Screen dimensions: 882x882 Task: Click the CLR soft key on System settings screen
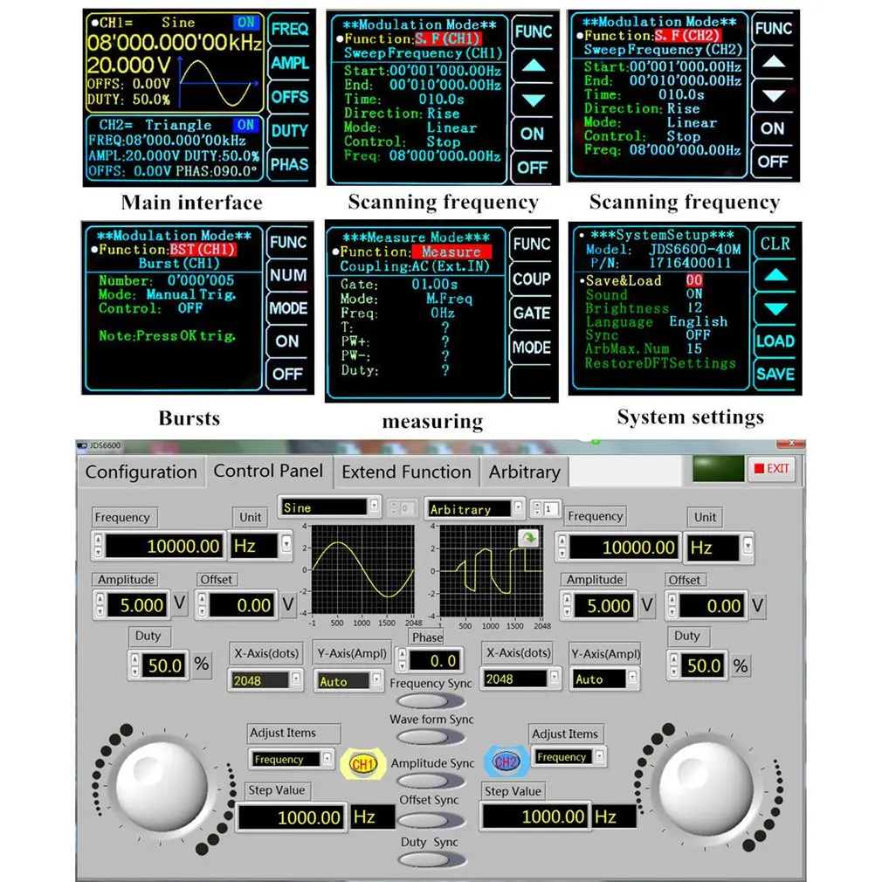pyautogui.click(x=775, y=244)
